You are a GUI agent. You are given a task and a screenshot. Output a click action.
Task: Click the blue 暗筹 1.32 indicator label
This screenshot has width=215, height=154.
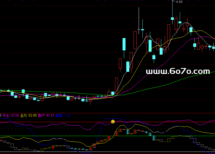pos(63,115)
